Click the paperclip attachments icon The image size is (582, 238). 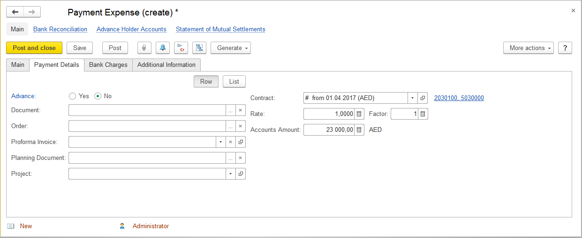(x=144, y=48)
